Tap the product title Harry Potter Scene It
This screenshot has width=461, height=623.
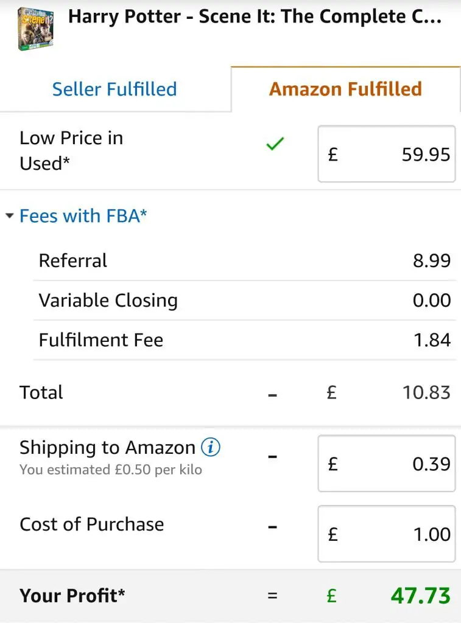point(255,16)
